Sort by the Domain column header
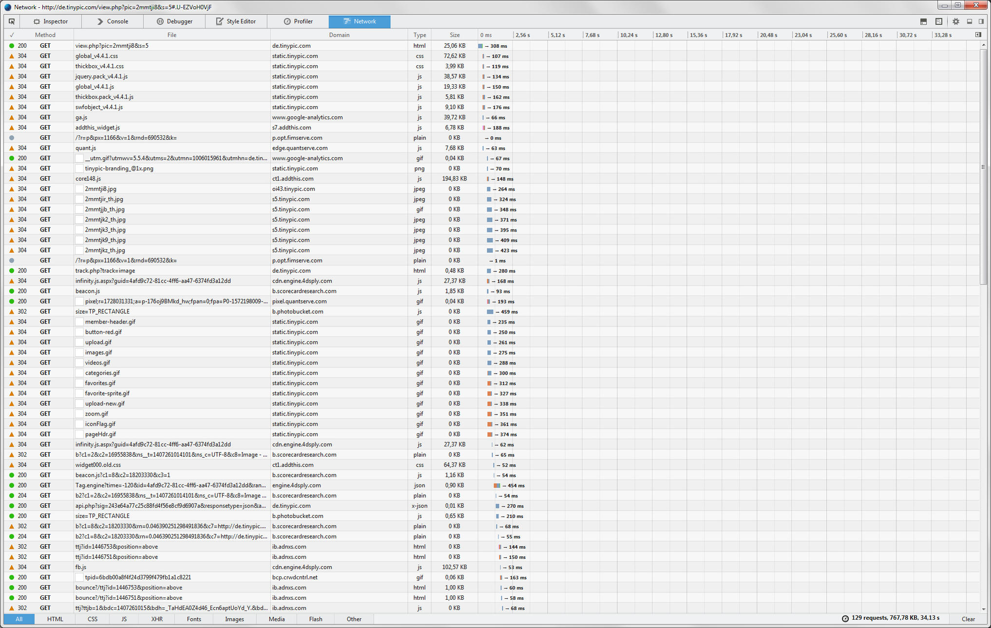 point(339,35)
